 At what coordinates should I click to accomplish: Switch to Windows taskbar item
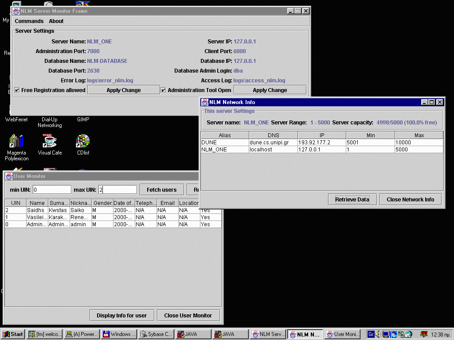pos(119,334)
